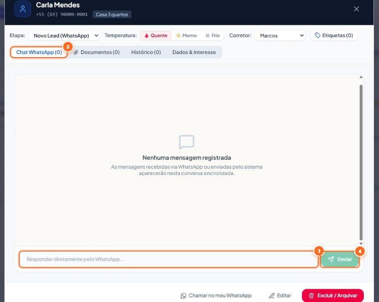Send the message with Enviar
The width and height of the screenshot is (379, 302).
(x=340, y=259)
